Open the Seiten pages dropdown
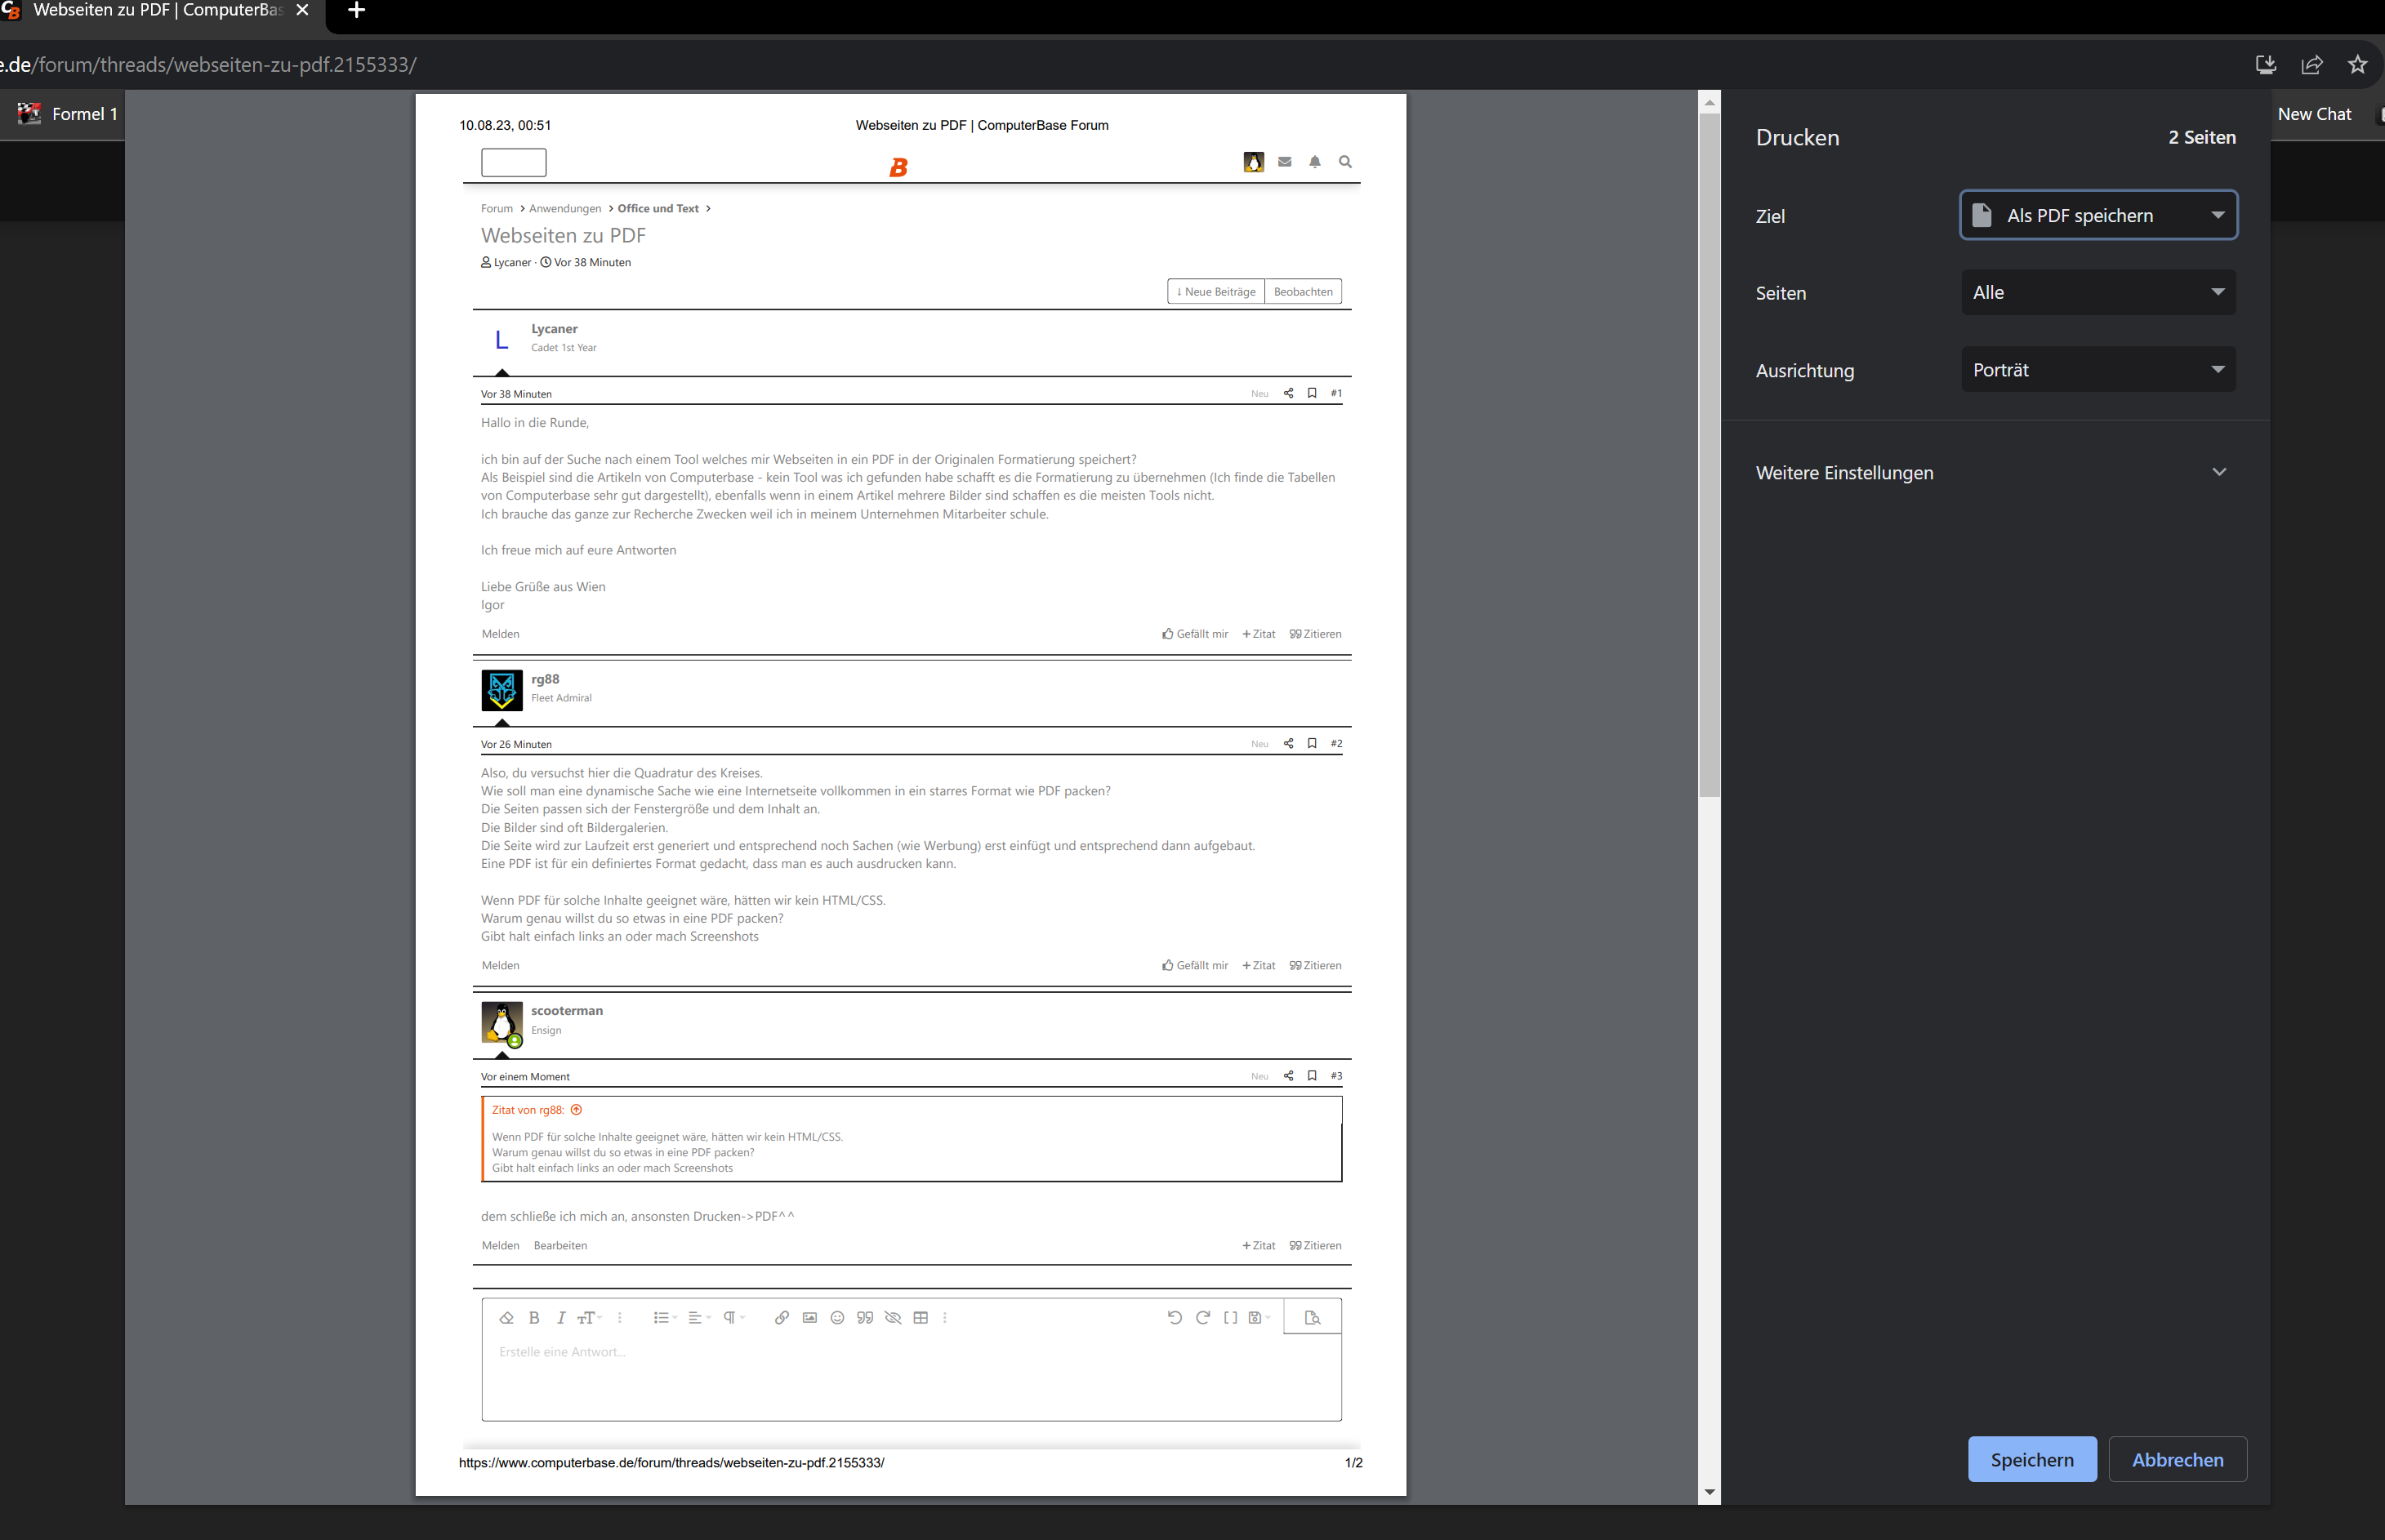Image resolution: width=2385 pixels, height=1540 pixels. (x=2097, y=293)
